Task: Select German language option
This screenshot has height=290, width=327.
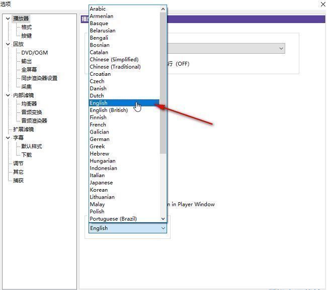Action: pos(100,139)
